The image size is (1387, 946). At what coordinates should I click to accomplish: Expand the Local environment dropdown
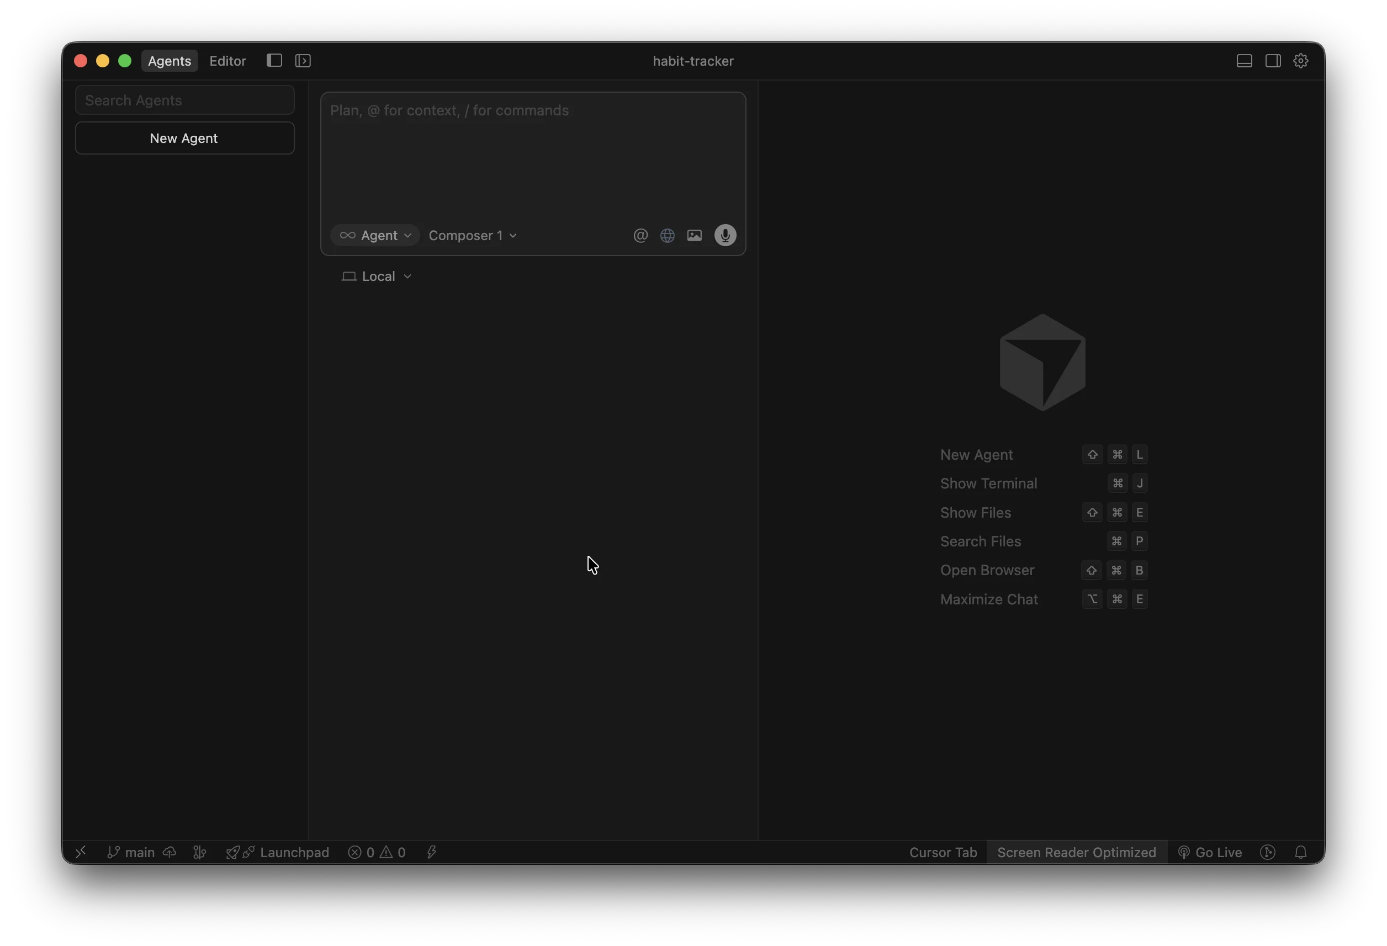377,277
